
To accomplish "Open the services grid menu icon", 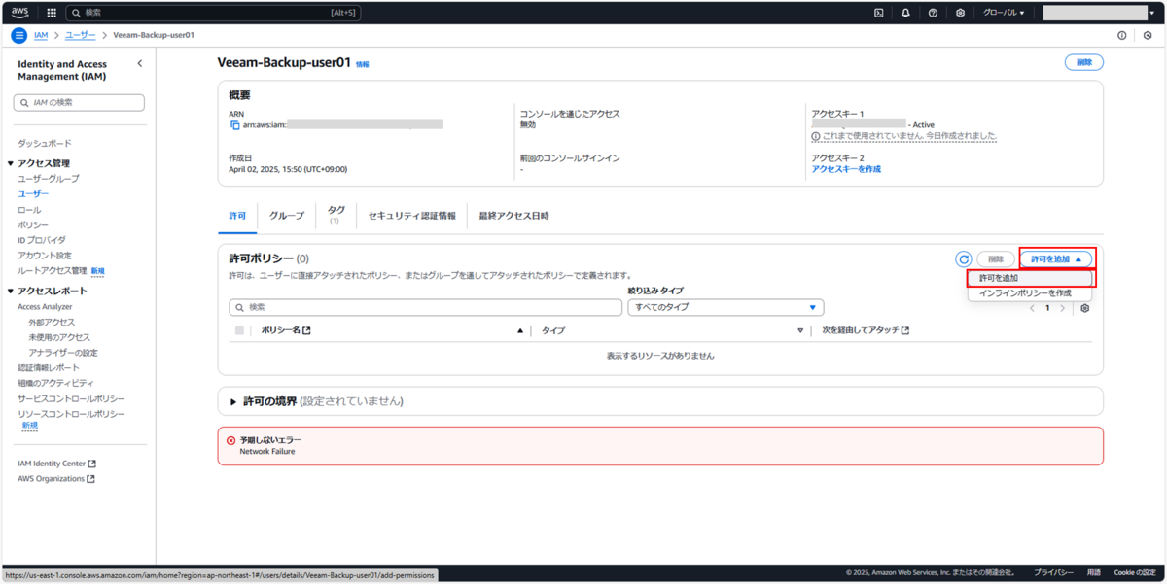I will 52,13.
